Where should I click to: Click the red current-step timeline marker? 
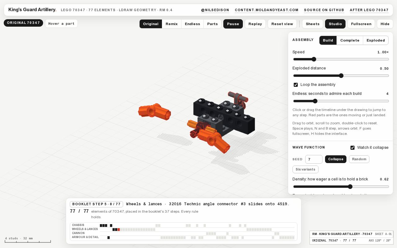tap(119, 230)
